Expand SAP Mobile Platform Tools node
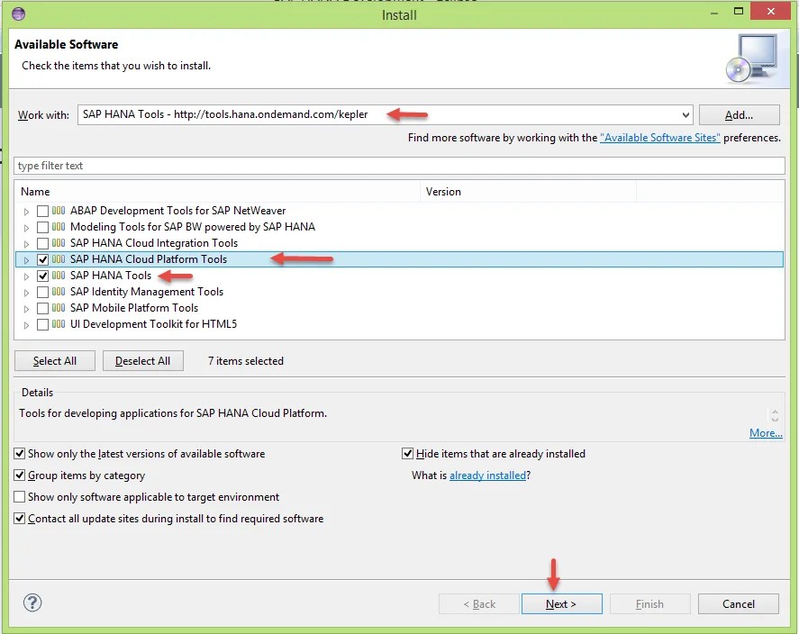The width and height of the screenshot is (799, 634). [x=26, y=309]
